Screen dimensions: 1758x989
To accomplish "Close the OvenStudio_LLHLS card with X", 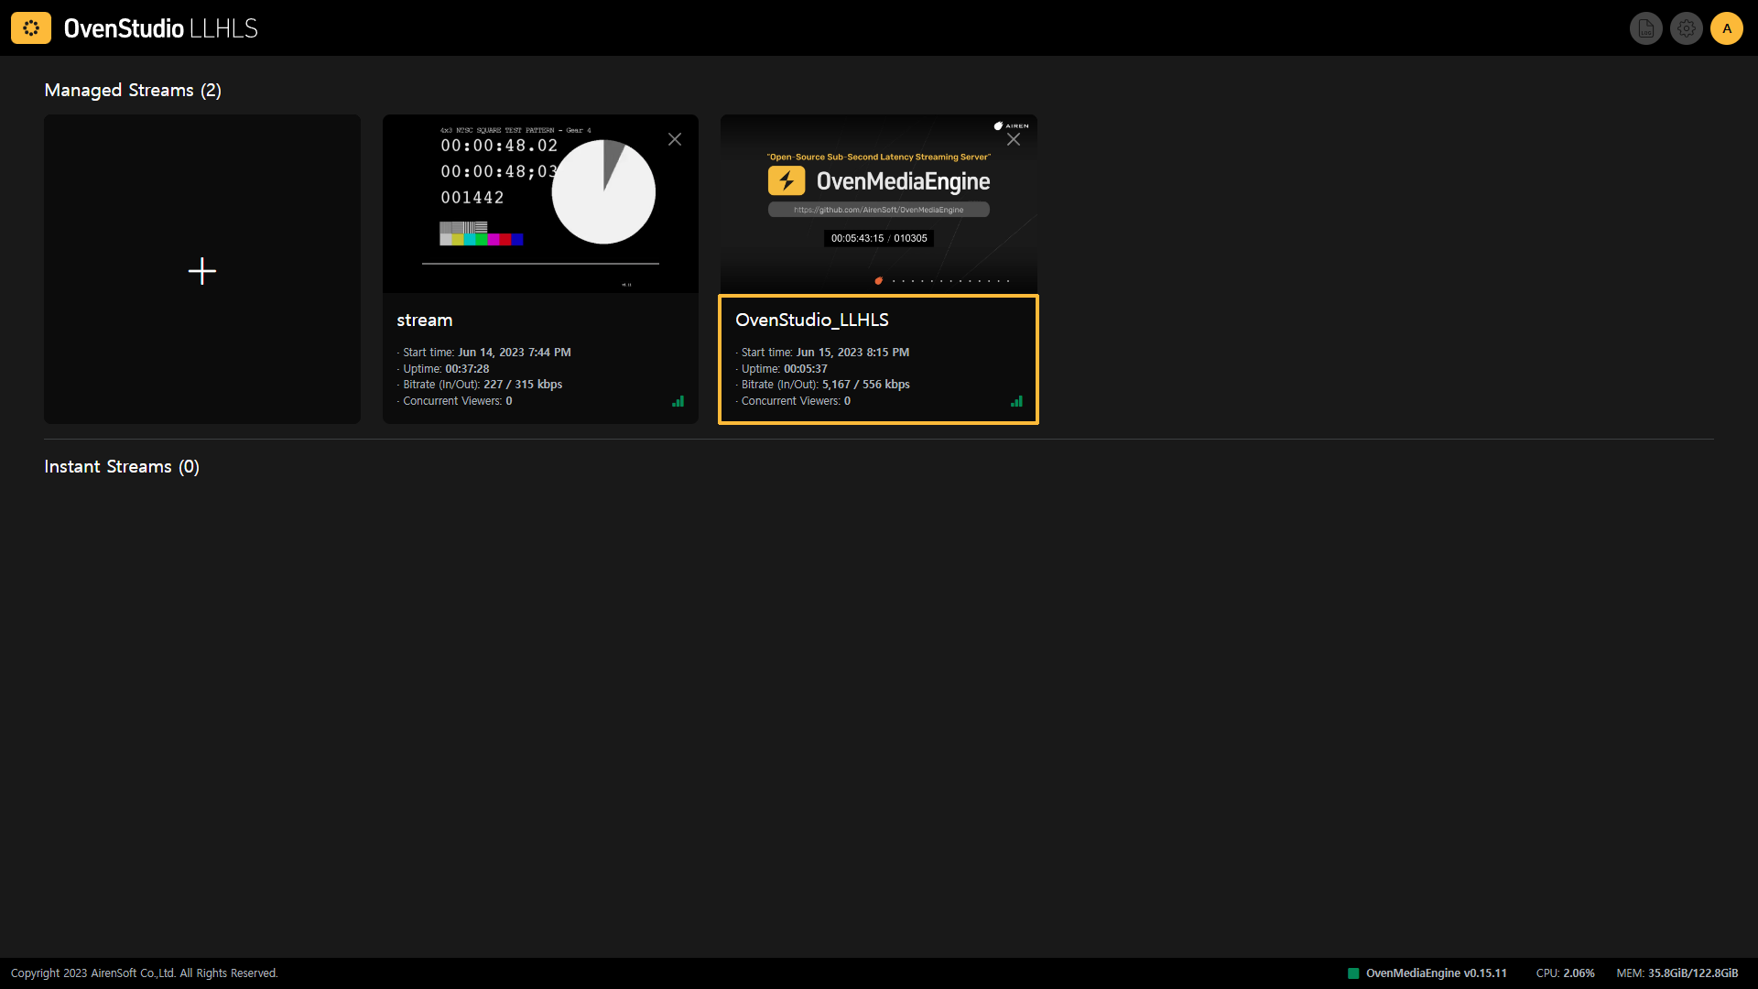I will [1014, 139].
